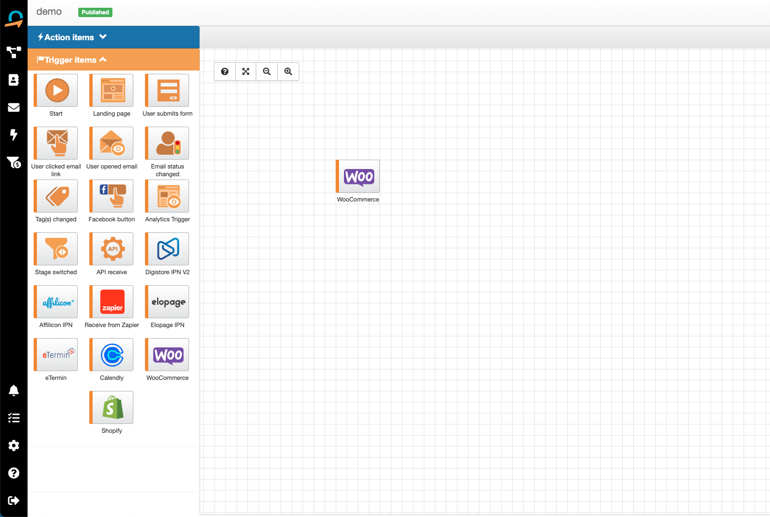Select Email status changed trigger
The height and width of the screenshot is (517, 770).
point(167,144)
